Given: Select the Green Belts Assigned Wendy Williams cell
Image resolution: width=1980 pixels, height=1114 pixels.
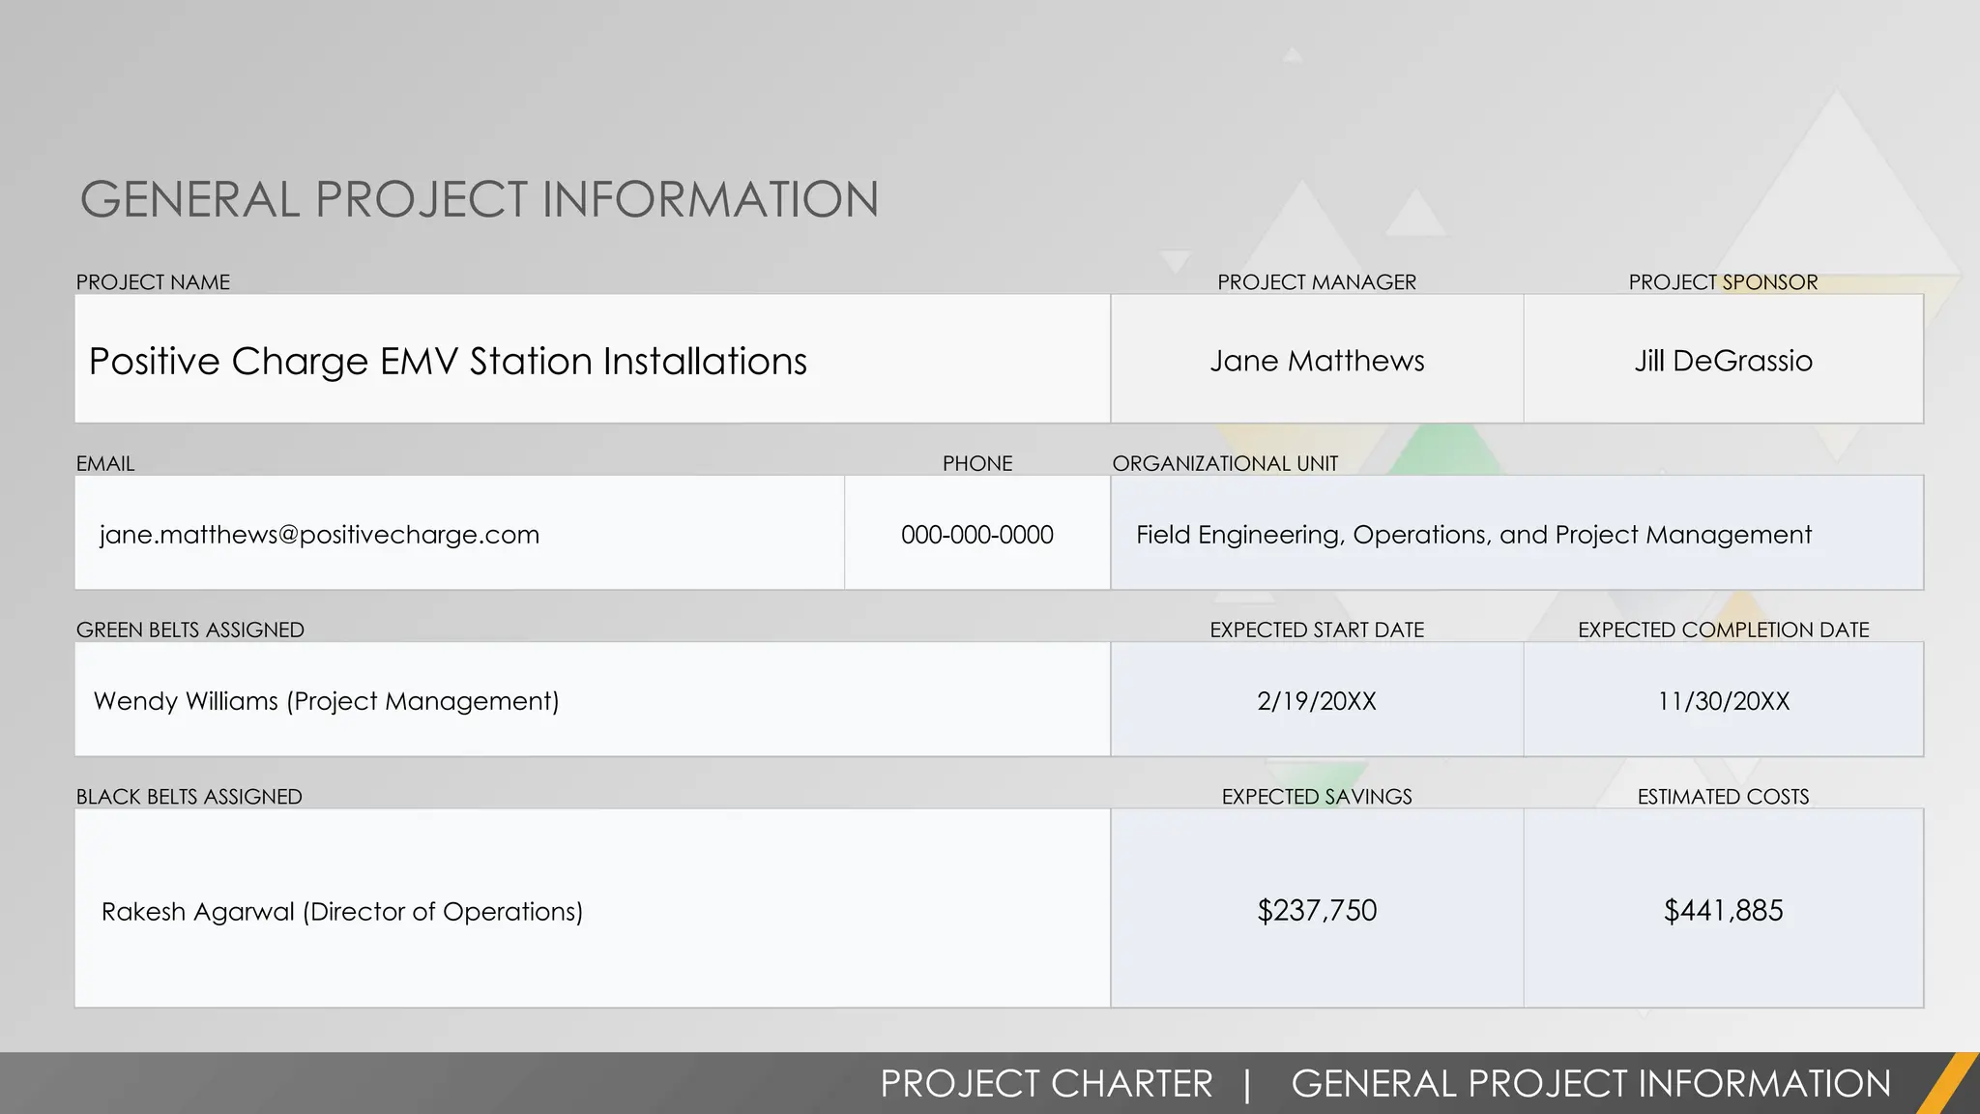Looking at the screenshot, I should tap(327, 701).
